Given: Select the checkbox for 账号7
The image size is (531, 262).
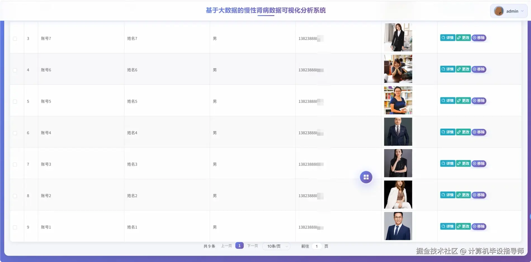Looking at the screenshot, I should pos(15,39).
